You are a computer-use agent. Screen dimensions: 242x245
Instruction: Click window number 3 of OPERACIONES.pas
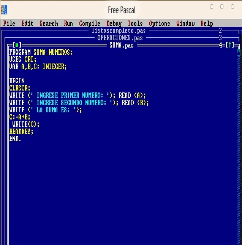pyautogui.click(x=220, y=38)
